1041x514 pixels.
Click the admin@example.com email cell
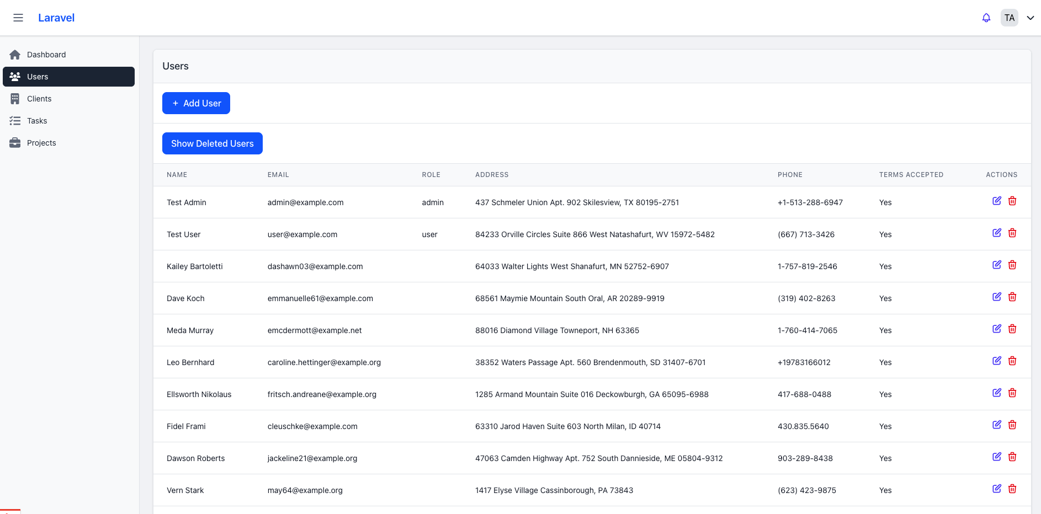[x=305, y=202]
